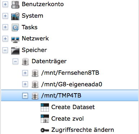Expand the /mnt/G8-eigeneada0 volume

pyautogui.click(x=25, y=84)
